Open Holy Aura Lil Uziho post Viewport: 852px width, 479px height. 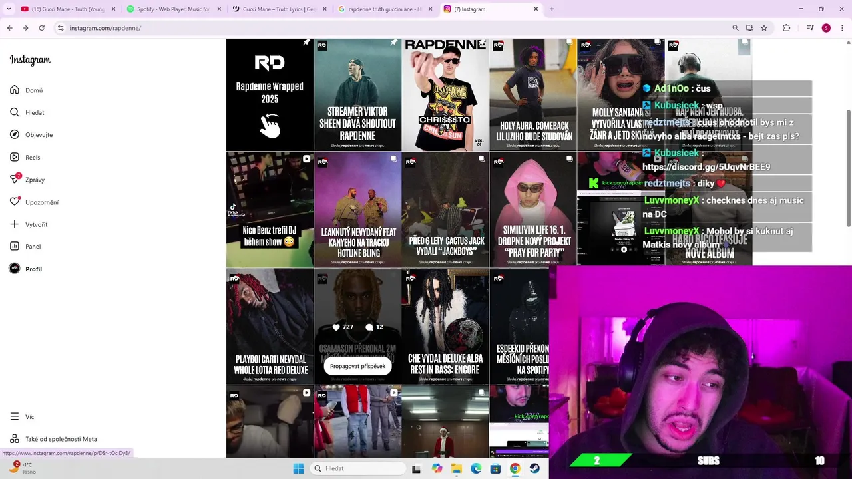click(533, 94)
